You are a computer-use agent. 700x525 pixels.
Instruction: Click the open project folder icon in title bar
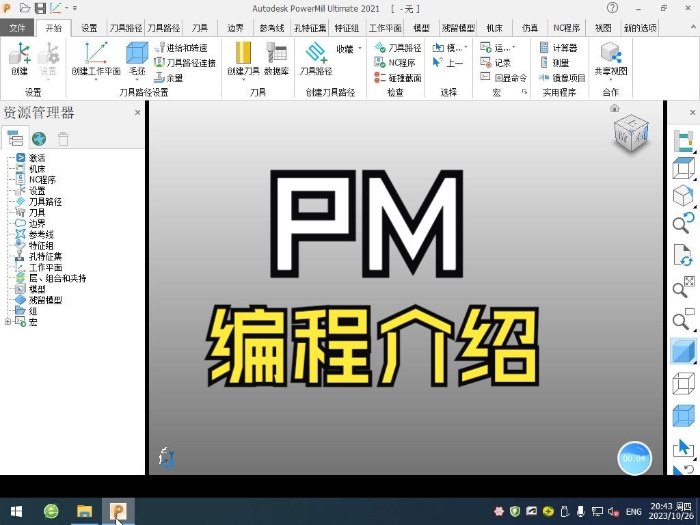coord(25,8)
